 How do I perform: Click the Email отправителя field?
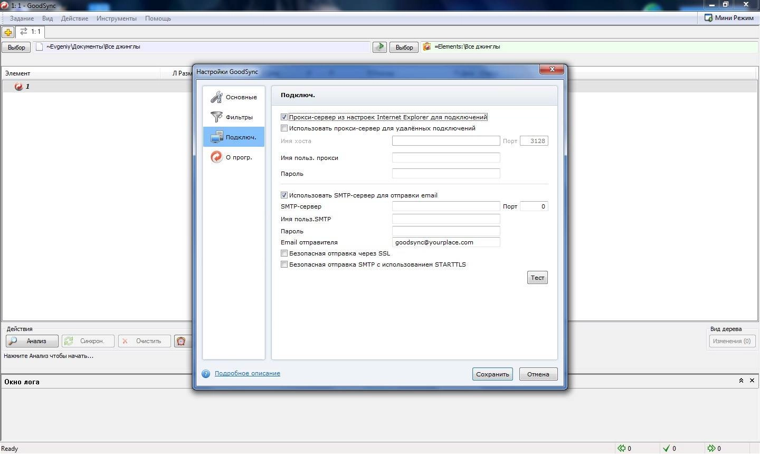pos(446,242)
